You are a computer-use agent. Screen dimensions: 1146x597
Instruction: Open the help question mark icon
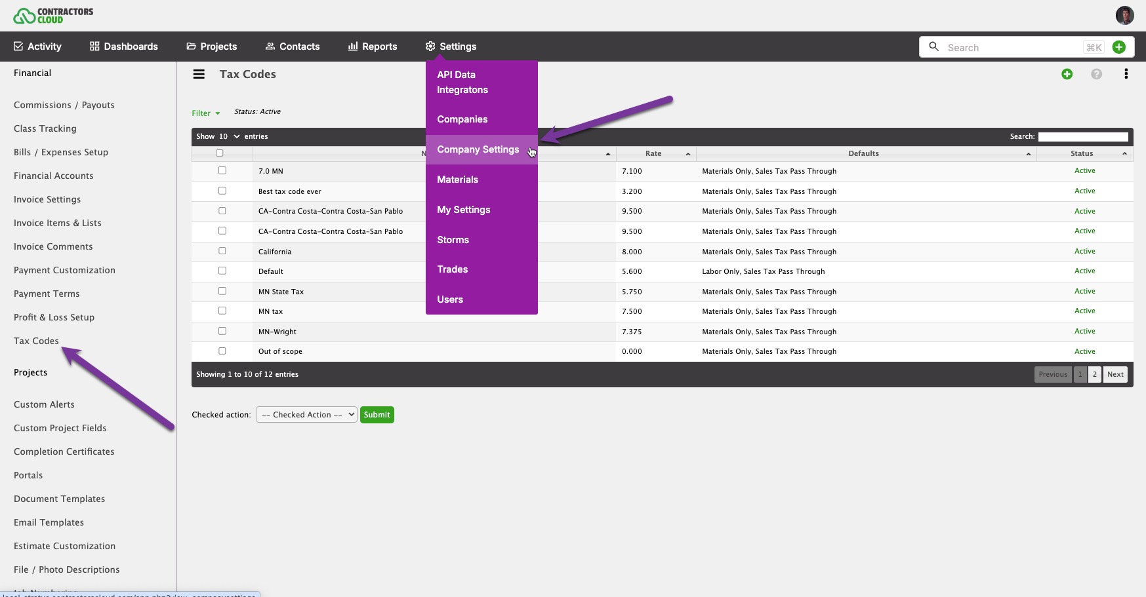(1096, 74)
